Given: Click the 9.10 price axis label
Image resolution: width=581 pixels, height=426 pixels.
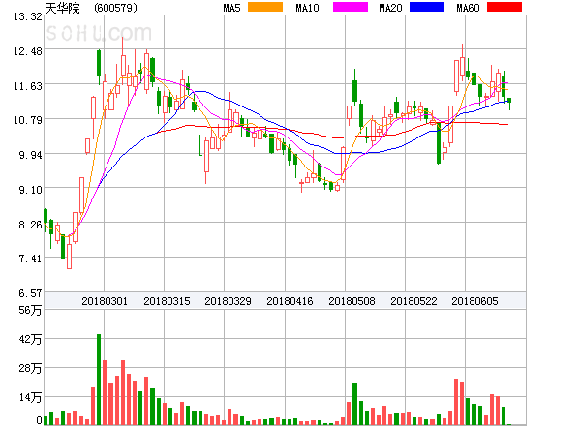Looking at the screenshot, I should point(30,190).
